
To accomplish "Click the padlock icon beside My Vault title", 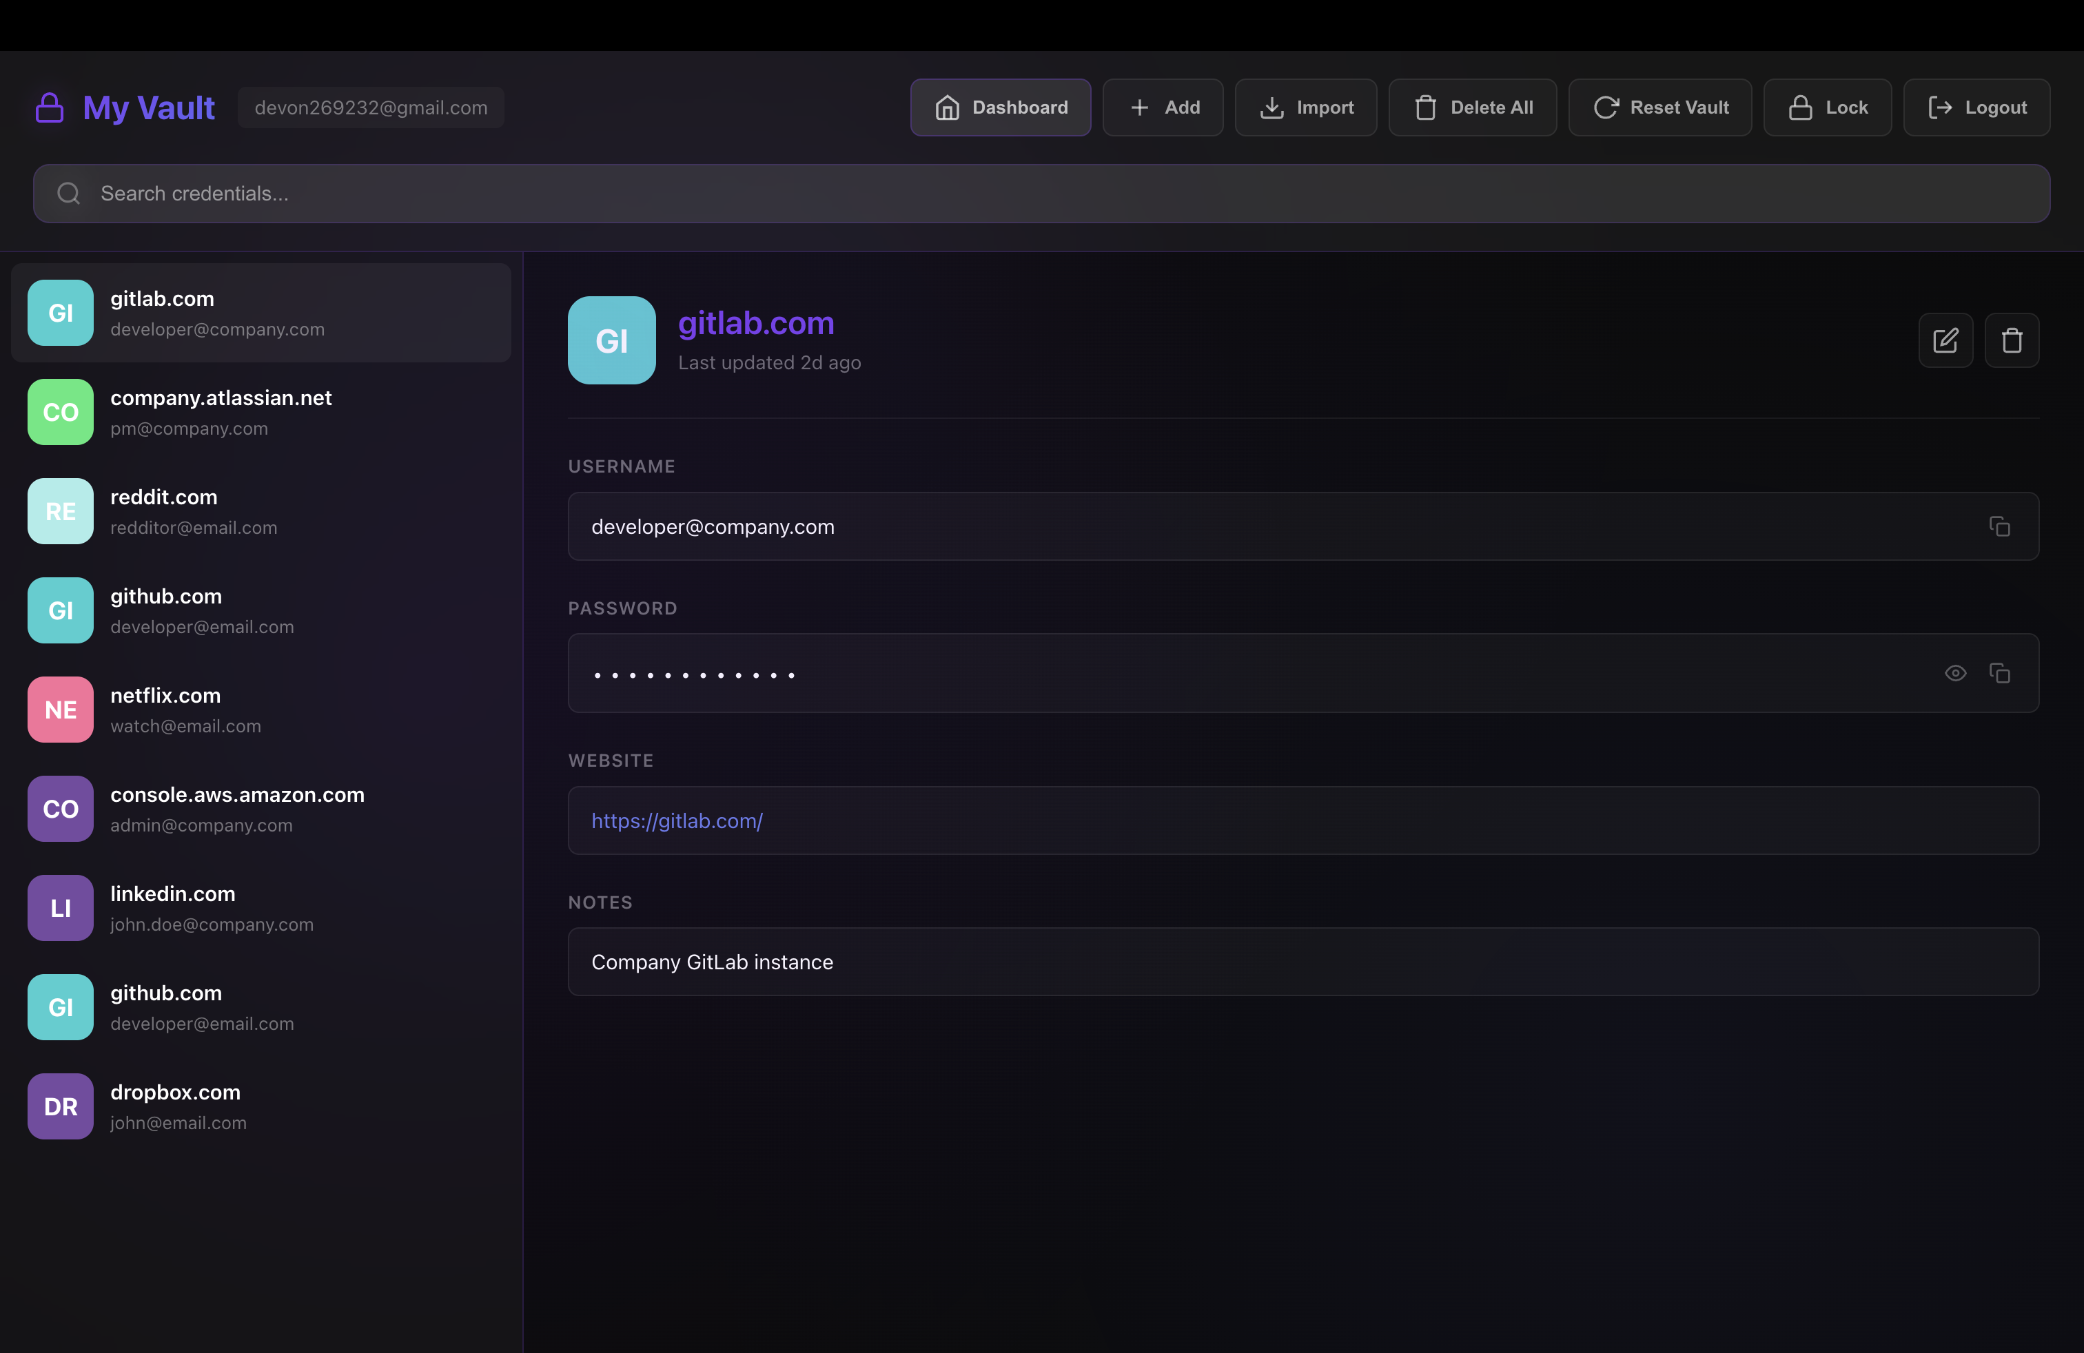I will coord(49,107).
